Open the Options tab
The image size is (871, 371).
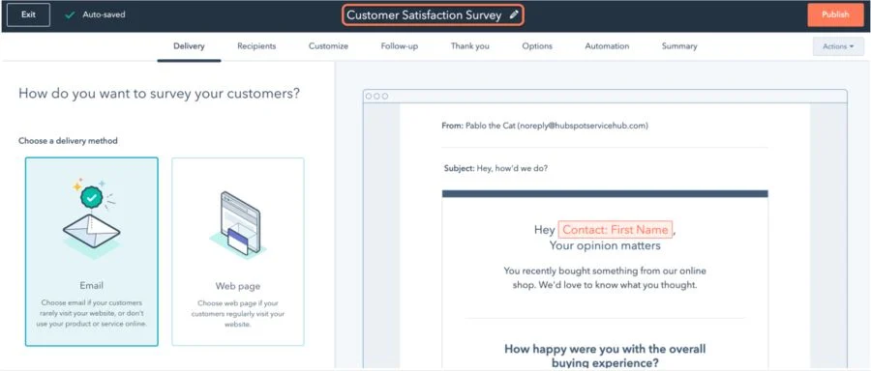[x=537, y=46]
